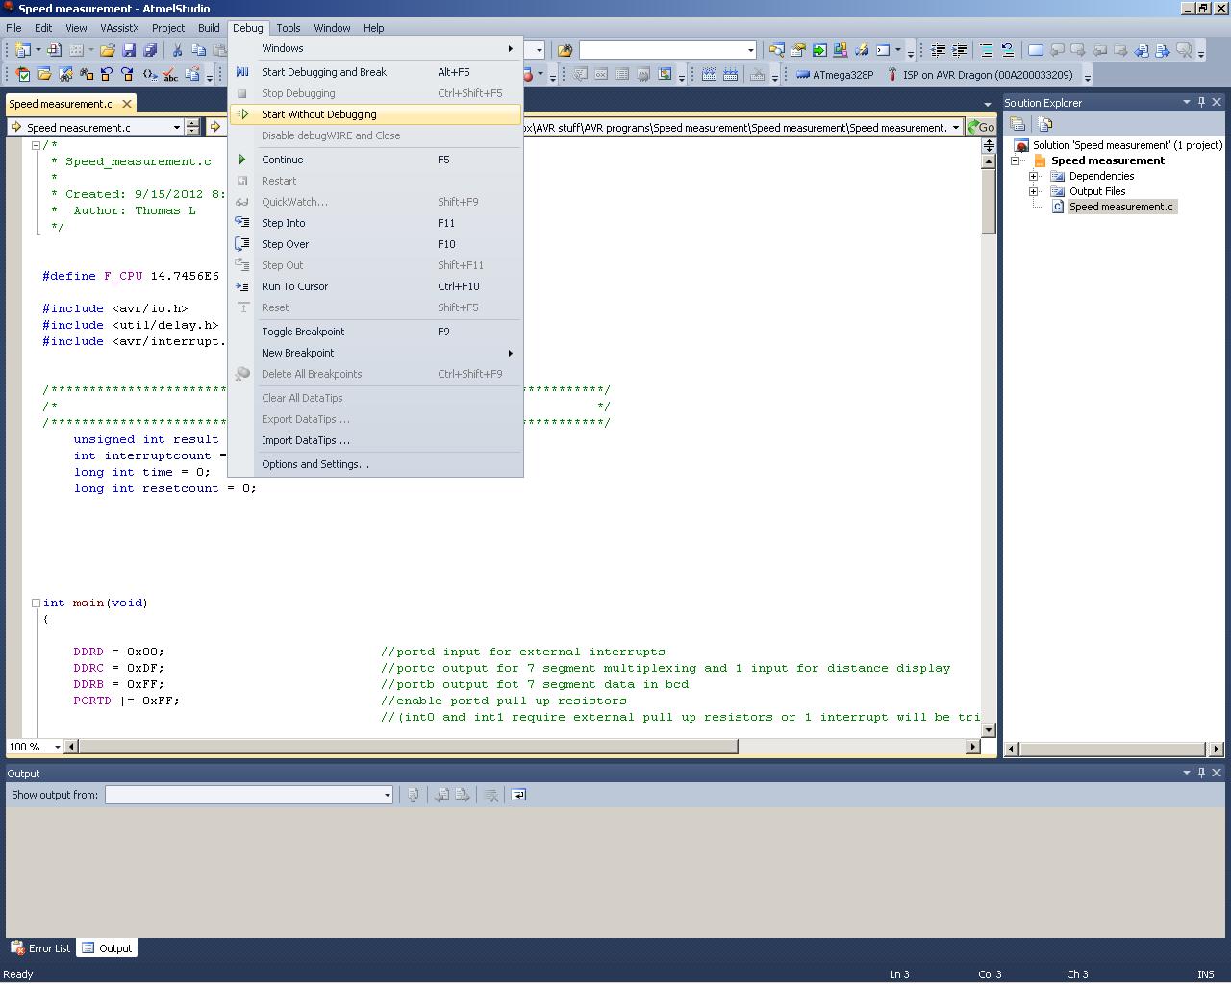
Task: Click Import DataTips menu entry
Action: pos(376,440)
